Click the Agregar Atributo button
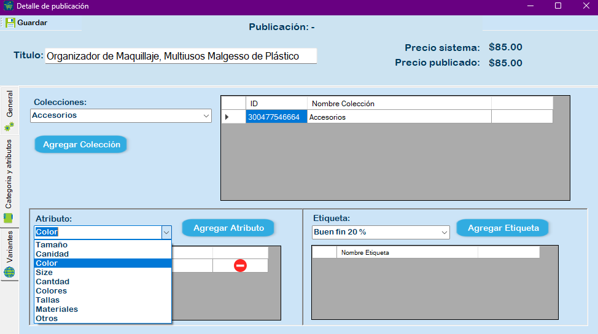Image resolution: width=598 pixels, height=334 pixels. pos(228,228)
